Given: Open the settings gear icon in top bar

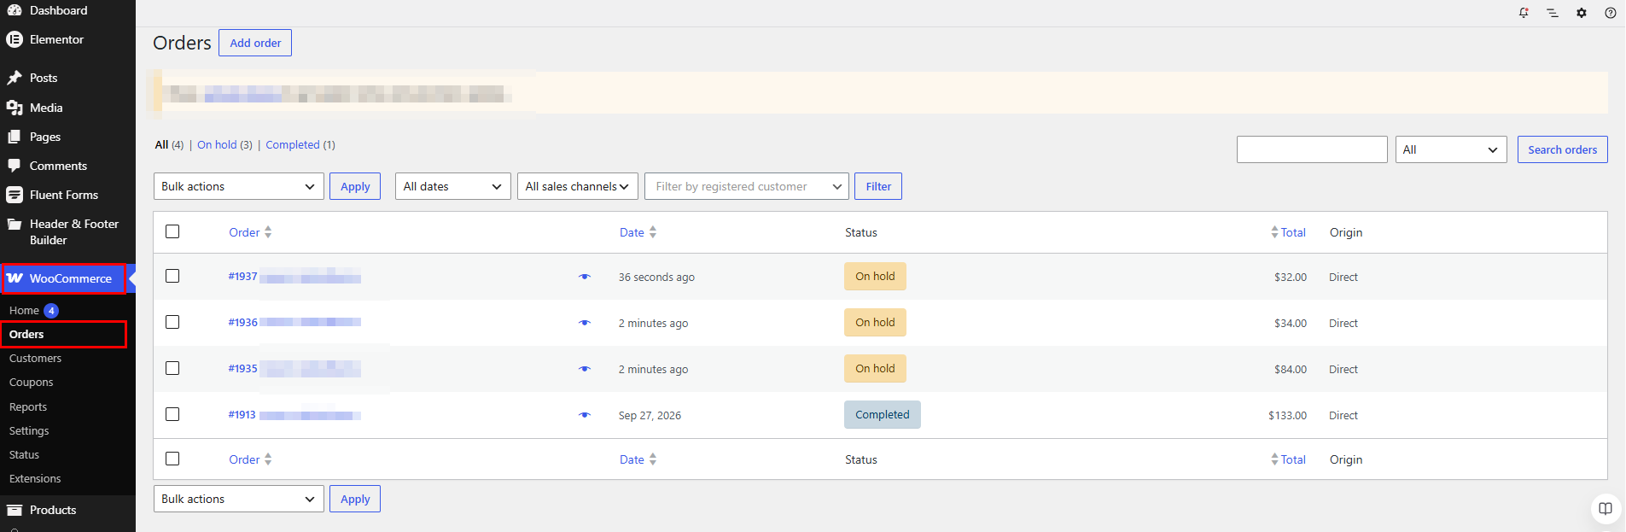Looking at the screenshot, I should coord(1582,13).
